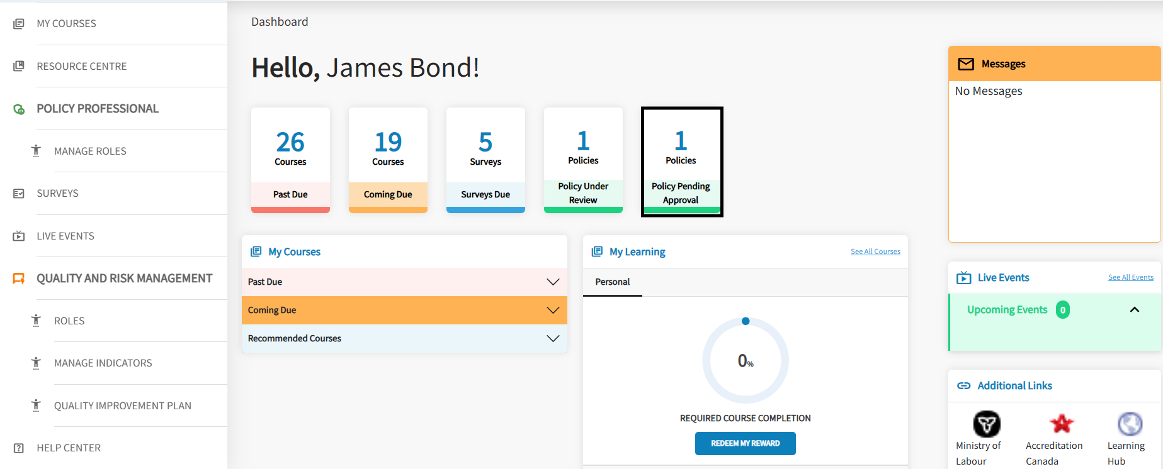The image size is (1163, 469).
Task: Click the Additional Links chain icon
Action: (964, 386)
